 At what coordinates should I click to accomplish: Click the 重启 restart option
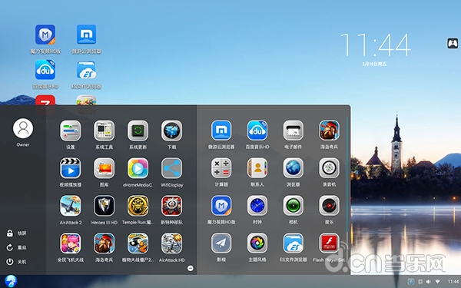click(x=16, y=247)
